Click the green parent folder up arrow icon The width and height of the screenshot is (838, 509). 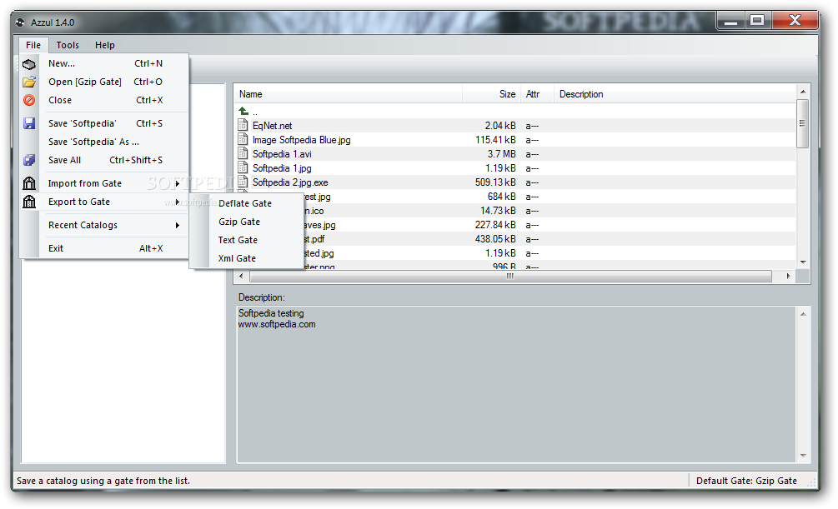[243, 111]
